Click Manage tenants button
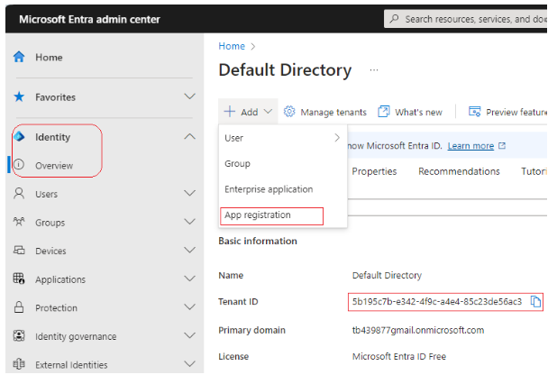 click(x=325, y=112)
